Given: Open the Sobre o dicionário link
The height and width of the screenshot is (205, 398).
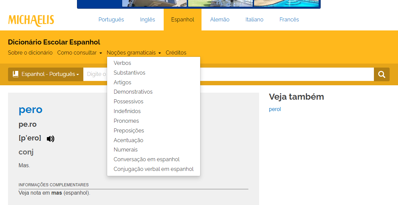Looking at the screenshot, I should tap(30, 53).
